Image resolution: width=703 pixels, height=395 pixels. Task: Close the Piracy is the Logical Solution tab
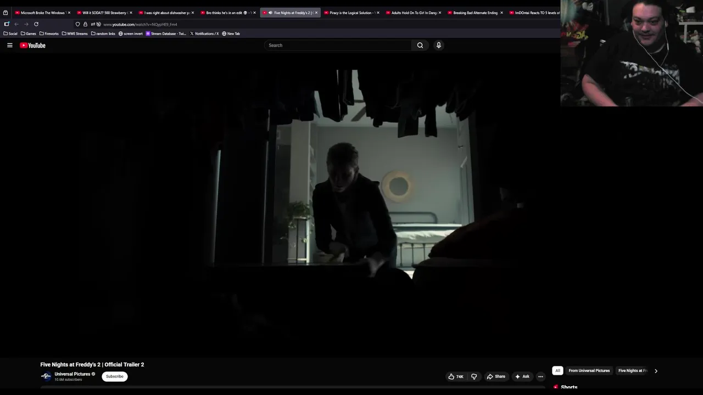(x=378, y=13)
